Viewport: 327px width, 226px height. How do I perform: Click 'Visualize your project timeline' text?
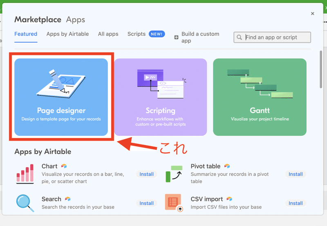260,119
